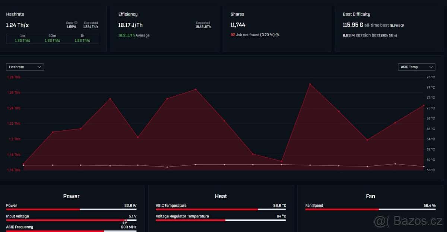447x232 pixels.
Task: Click the Fan Speed bar showing 56.4 %
Action: click(x=370, y=209)
